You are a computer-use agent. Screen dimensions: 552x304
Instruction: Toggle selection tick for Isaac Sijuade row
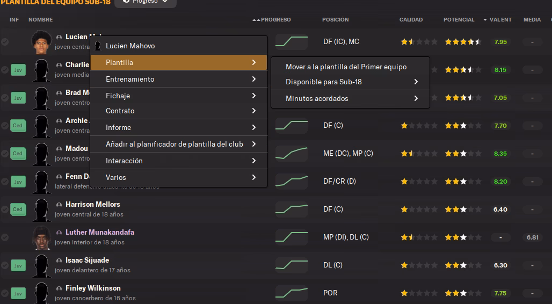point(5,265)
